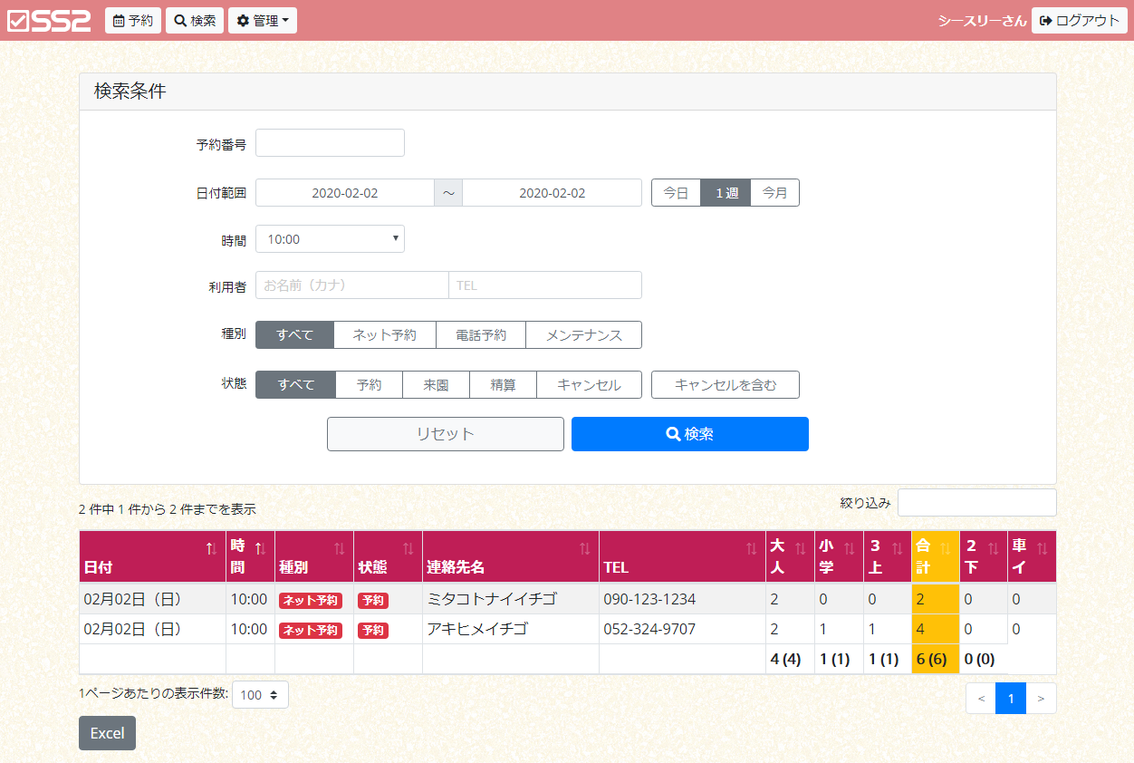Sort by 合計 column header

tap(935, 556)
